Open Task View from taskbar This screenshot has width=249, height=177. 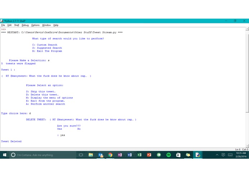click(81, 155)
